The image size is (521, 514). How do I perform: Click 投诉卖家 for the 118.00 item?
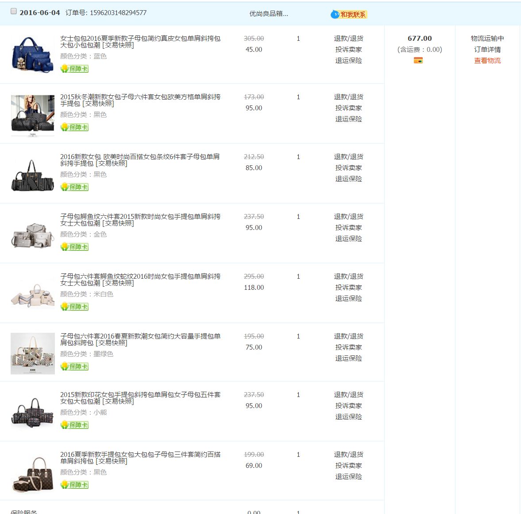pos(348,288)
